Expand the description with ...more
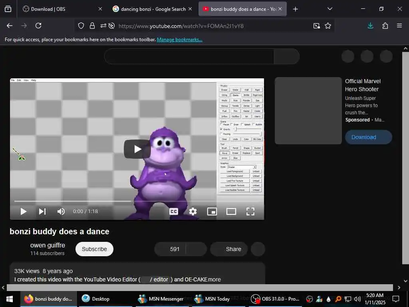409x307 pixels. pos(214,279)
